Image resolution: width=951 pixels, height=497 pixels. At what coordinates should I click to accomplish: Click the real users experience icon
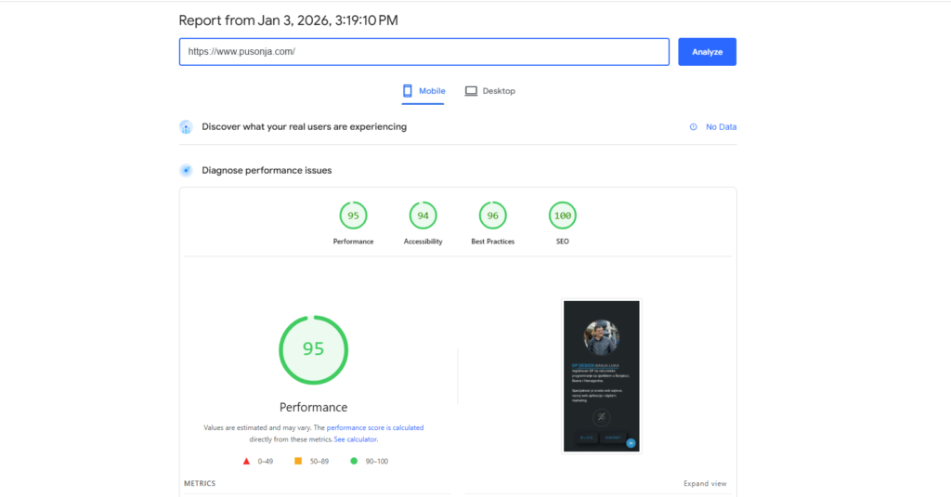click(x=186, y=127)
